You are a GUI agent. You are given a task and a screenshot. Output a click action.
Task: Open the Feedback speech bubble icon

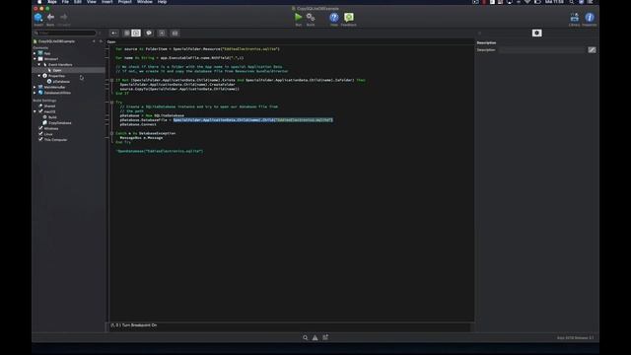coord(349,18)
